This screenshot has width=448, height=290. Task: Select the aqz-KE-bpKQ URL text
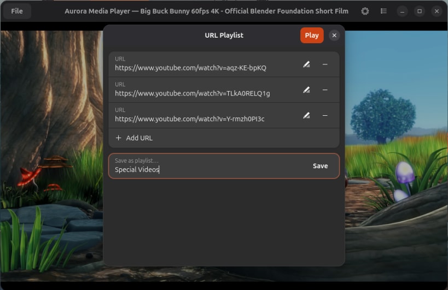[x=190, y=68]
